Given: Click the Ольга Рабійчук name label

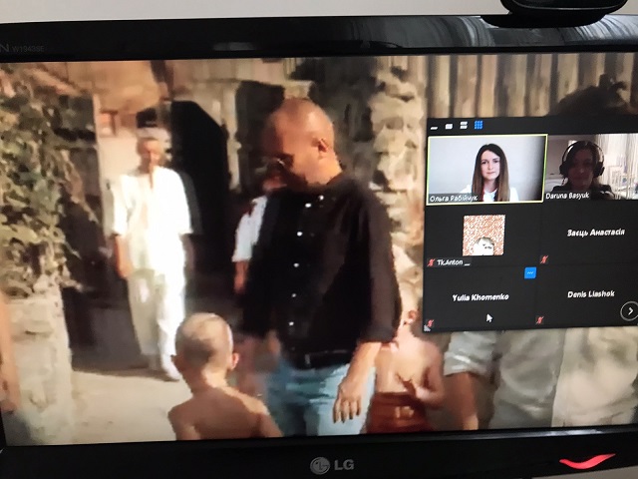Looking at the screenshot, I should coord(453,199).
